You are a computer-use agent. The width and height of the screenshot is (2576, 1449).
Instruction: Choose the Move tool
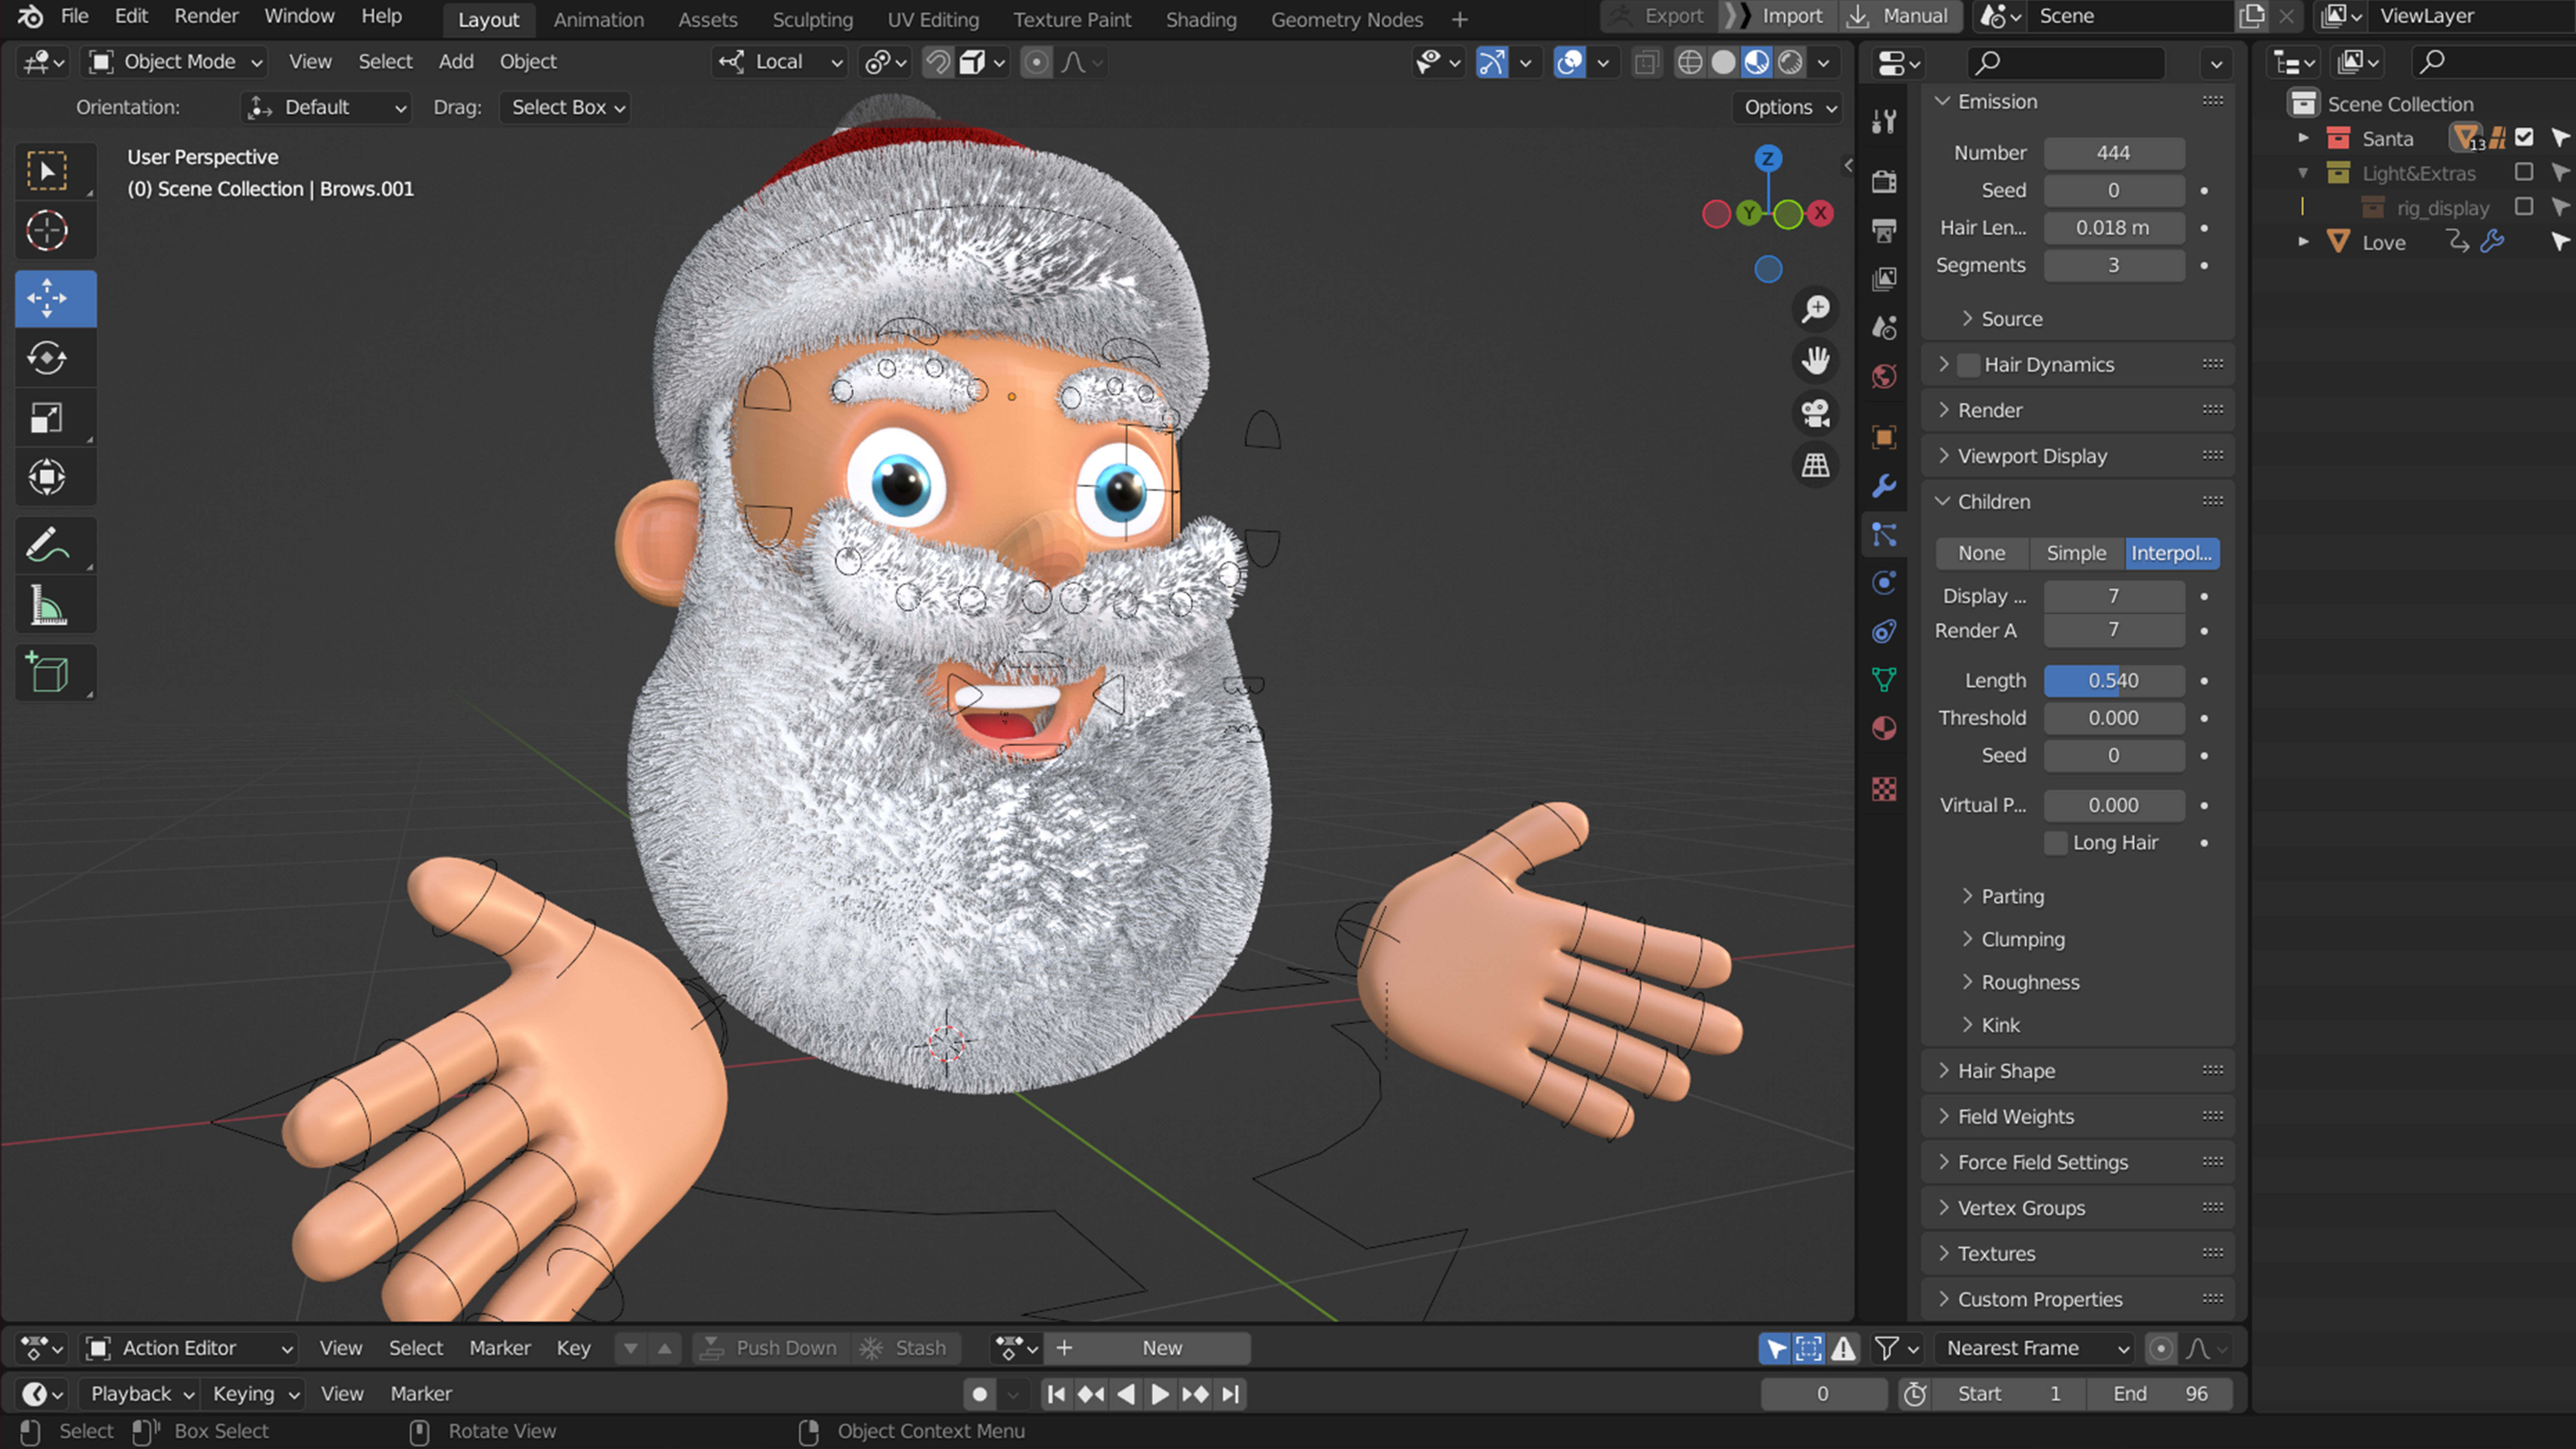(x=47, y=298)
